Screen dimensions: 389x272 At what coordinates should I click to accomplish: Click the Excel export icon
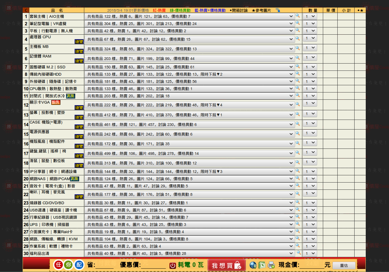click(262, 265)
